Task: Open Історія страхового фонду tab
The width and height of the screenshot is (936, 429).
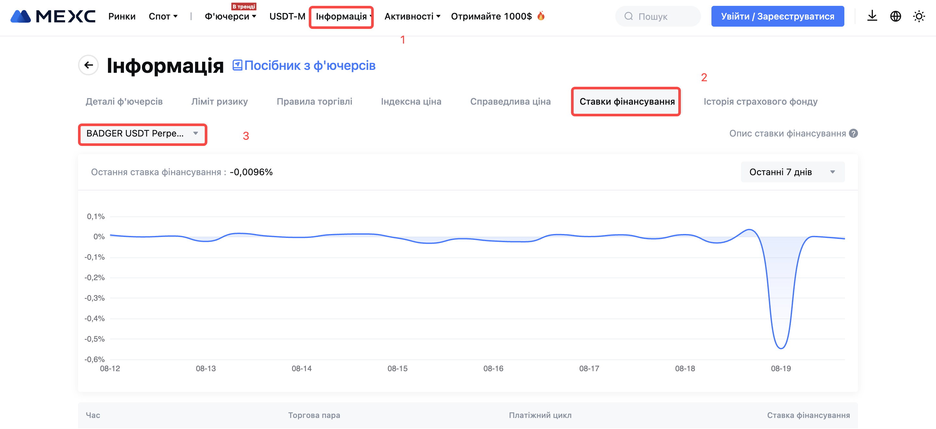Action: (x=760, y=101)
